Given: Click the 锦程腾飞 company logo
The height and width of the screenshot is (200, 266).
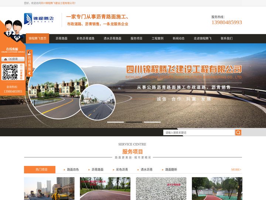Looking at the screenshot, I should [39, 19].
